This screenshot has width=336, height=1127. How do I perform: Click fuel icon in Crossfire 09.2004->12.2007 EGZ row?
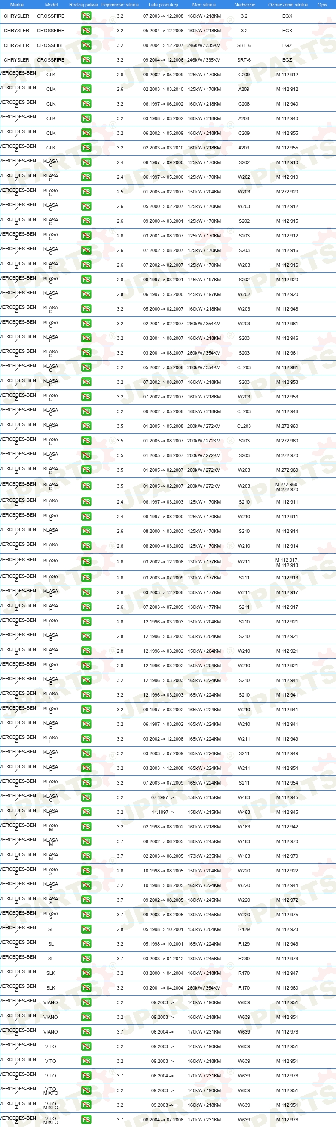pos(86,46)
